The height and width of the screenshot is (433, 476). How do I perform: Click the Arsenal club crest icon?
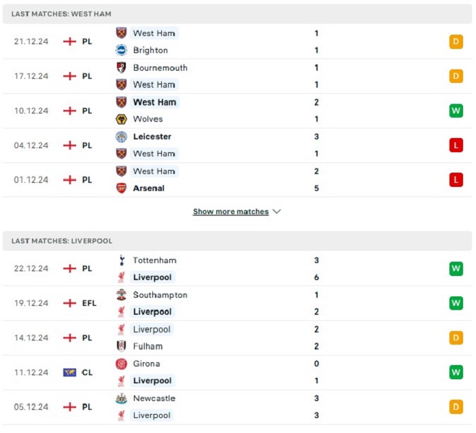coord(122,188)
